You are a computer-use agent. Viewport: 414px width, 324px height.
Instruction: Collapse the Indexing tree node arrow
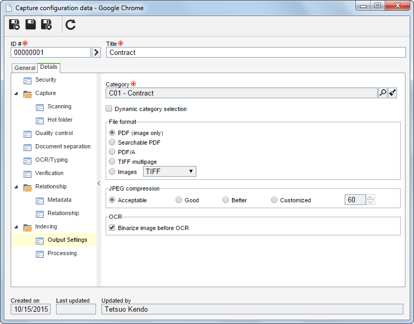point(17,227)
